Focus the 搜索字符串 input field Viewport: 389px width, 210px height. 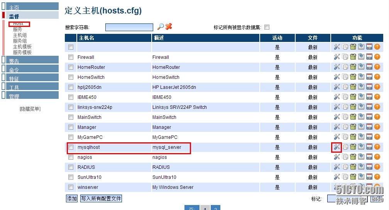click(x=129, y=27)
